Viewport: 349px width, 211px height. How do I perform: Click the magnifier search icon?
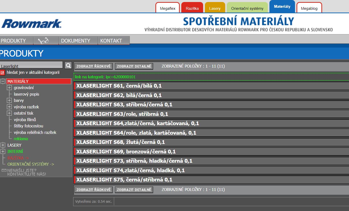[x=68, y=66]
